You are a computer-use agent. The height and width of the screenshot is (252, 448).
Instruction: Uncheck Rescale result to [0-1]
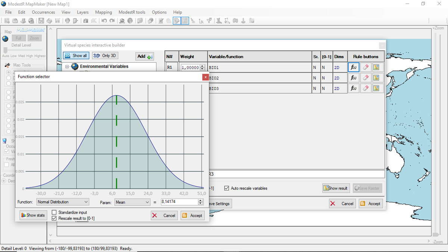click(x=54, y=218)
